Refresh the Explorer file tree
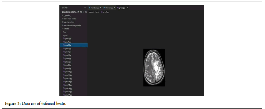Screen dimensions: 265x109 pyautogui.click(x=84, y=12)
